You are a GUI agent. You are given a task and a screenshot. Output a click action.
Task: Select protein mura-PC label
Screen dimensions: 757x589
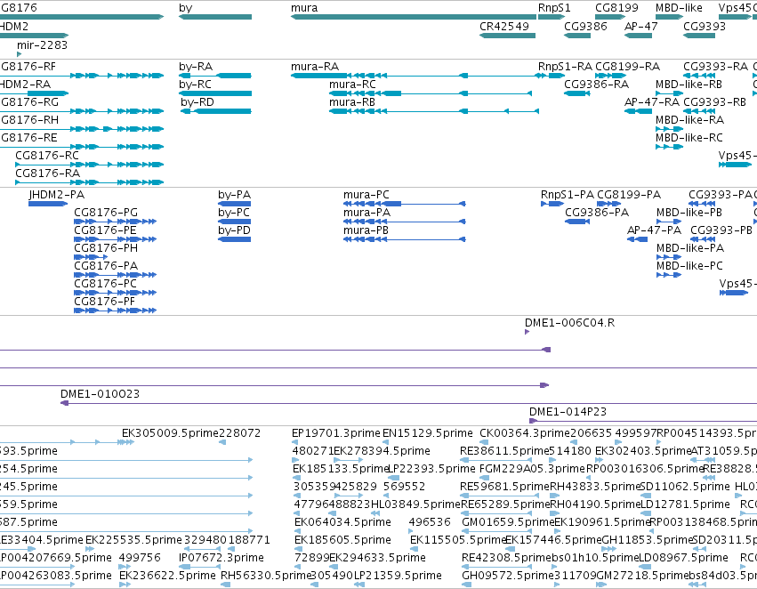click(366, 195)
